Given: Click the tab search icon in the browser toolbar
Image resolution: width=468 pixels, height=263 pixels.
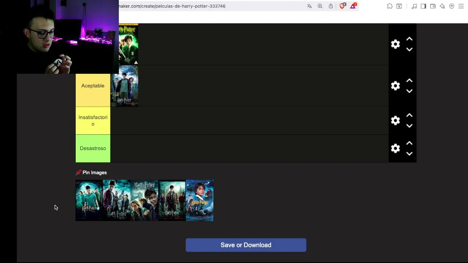Looking at the screenshot, I should 399,6.
